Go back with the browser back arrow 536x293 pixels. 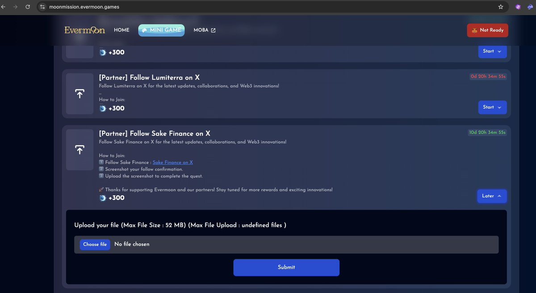tap(4, 7)
